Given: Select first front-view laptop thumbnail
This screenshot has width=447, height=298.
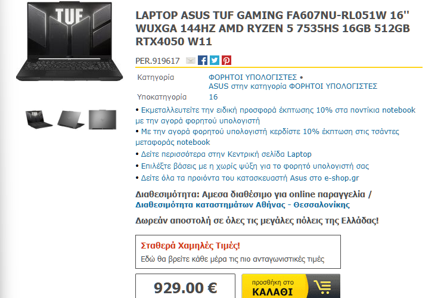Looking at the screenshot, I should [39, 119].
